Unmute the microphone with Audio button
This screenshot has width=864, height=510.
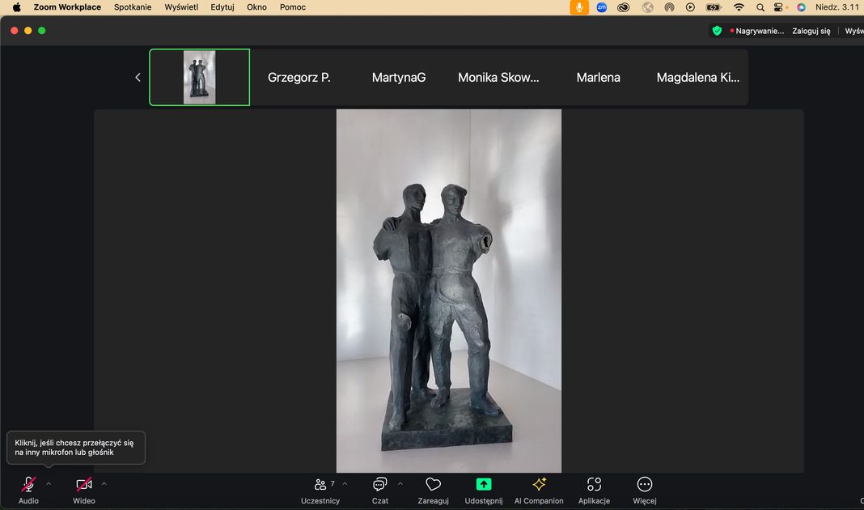pos(28,485)
